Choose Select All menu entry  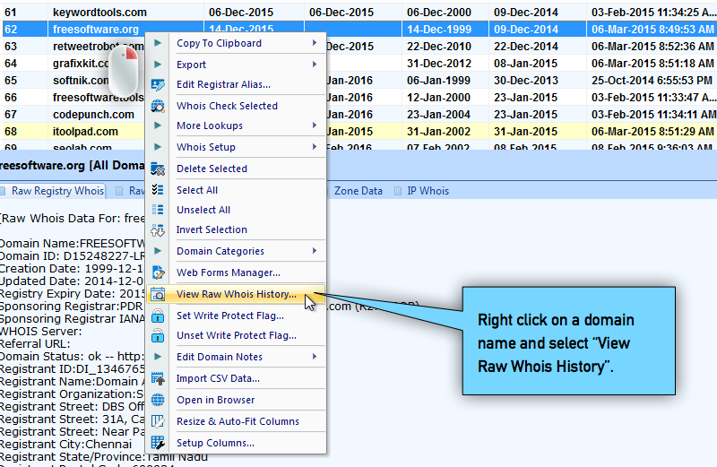tap(197, 190)
